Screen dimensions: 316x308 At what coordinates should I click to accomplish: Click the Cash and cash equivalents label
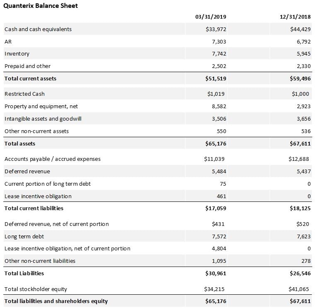(x=38, y=29)
